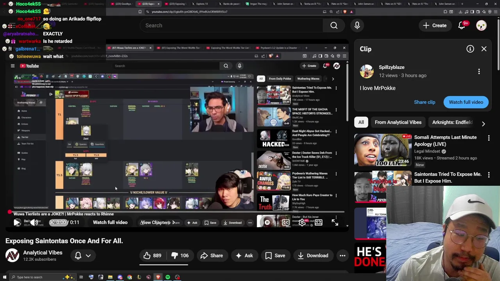Viewport: 500px width, 281px height.
Task: Click the Share clip link
Action: 425,102
